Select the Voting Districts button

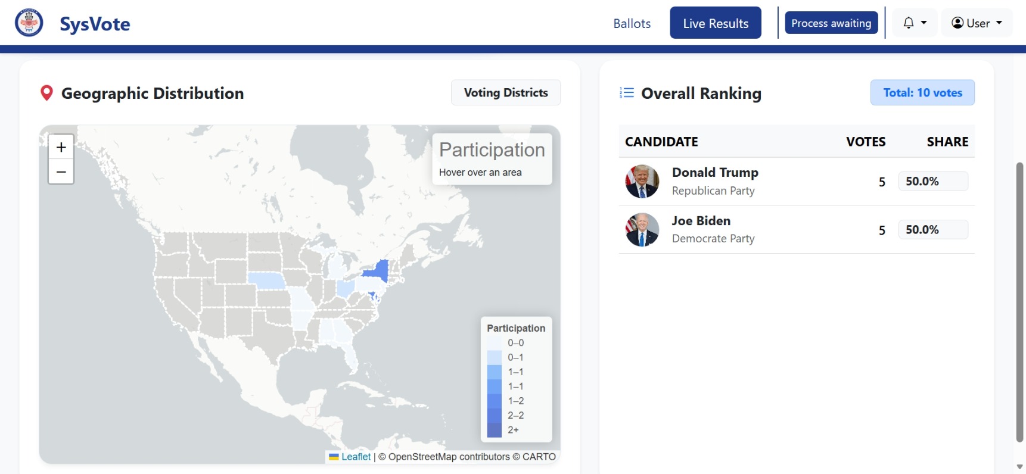tap(506, 92)
